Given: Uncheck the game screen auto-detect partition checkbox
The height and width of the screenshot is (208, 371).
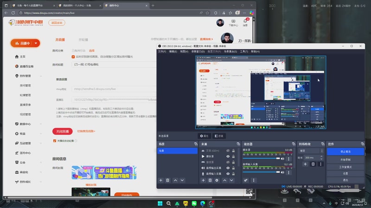Looking at the screenshot, I should coord(73,57).
